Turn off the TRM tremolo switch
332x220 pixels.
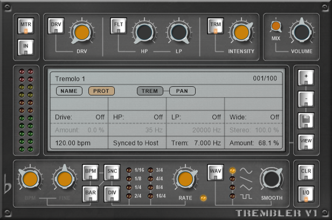[x=215, y=27]
